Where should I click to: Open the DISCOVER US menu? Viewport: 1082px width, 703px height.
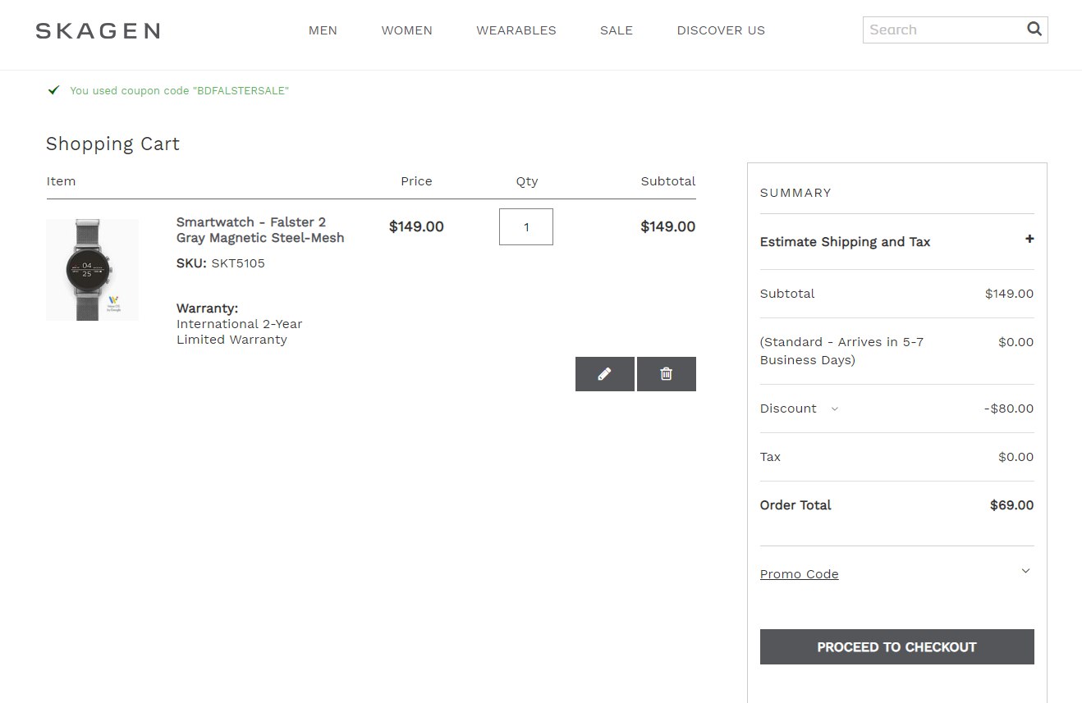(x=721, y=30)
